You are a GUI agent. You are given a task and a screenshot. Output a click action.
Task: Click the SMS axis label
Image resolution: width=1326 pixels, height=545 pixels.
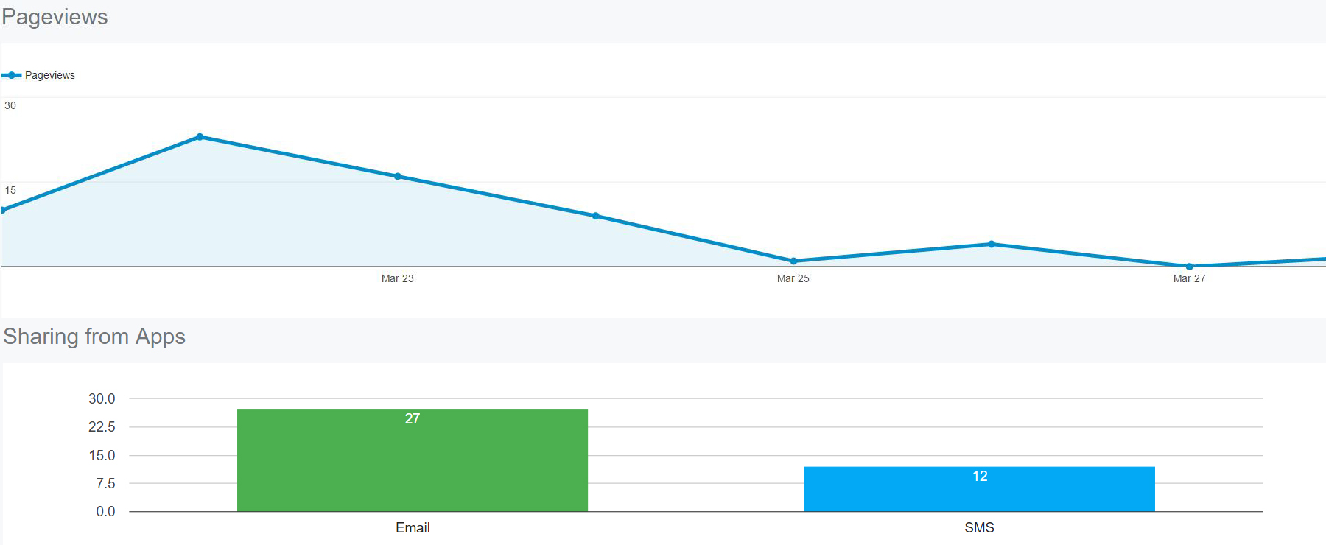click(x=980, y=527)
